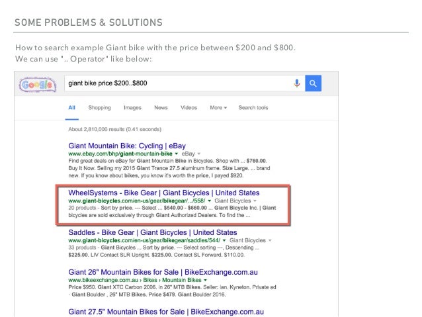This screenshot has height=317, width=422.
Task: Expand Giant Bicycles arrow in Saddles result
Action: click(x=270, y=240)
